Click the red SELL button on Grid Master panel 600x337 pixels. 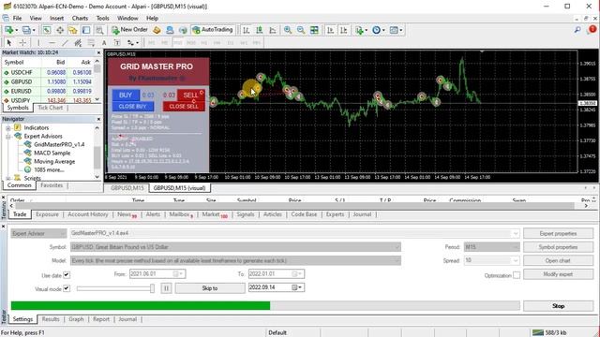point(190,95)
